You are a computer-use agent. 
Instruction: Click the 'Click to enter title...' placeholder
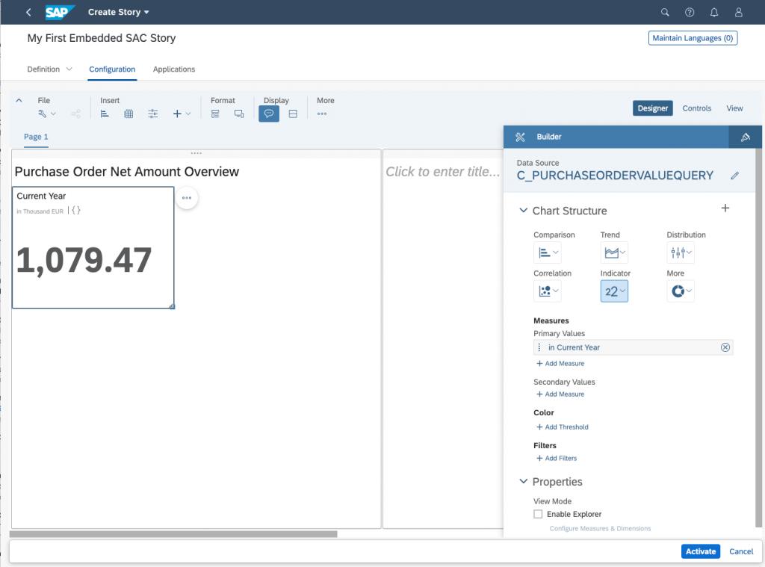coord(442,172)
